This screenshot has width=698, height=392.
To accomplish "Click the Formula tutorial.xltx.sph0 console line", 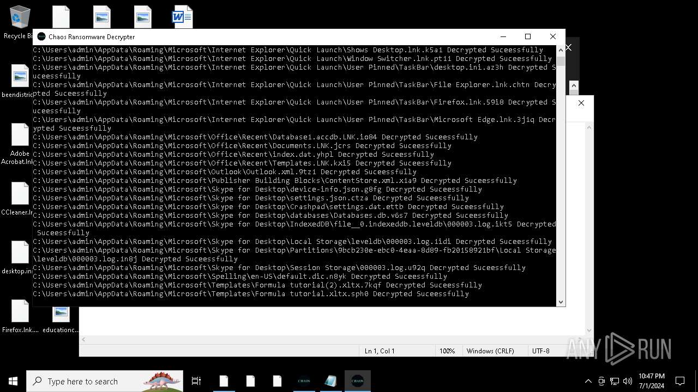I will pyautogui.click(x=251, y=293).
